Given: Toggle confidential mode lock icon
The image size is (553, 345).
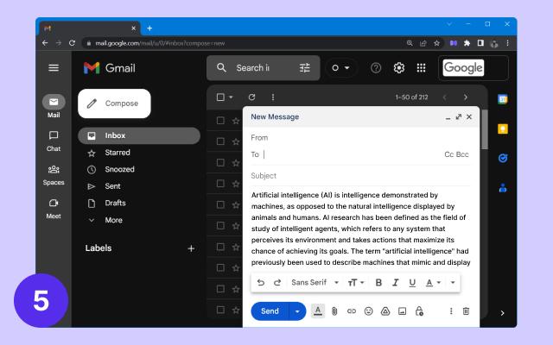Looking at the screenshot, I should coord(419,311).
